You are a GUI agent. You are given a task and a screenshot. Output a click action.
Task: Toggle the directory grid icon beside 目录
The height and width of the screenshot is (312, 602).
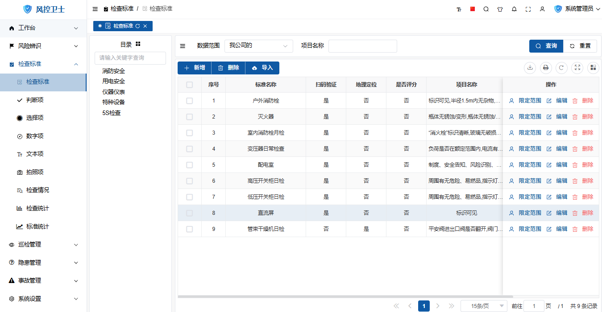138,44
